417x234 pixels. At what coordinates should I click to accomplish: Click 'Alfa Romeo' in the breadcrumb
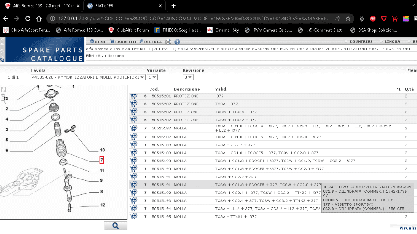click(97, 49)
